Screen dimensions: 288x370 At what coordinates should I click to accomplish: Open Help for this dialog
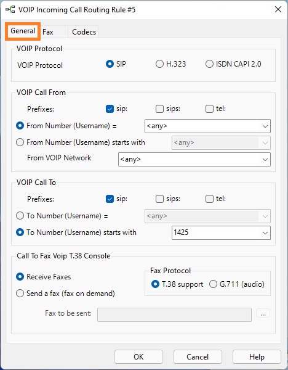257,356
